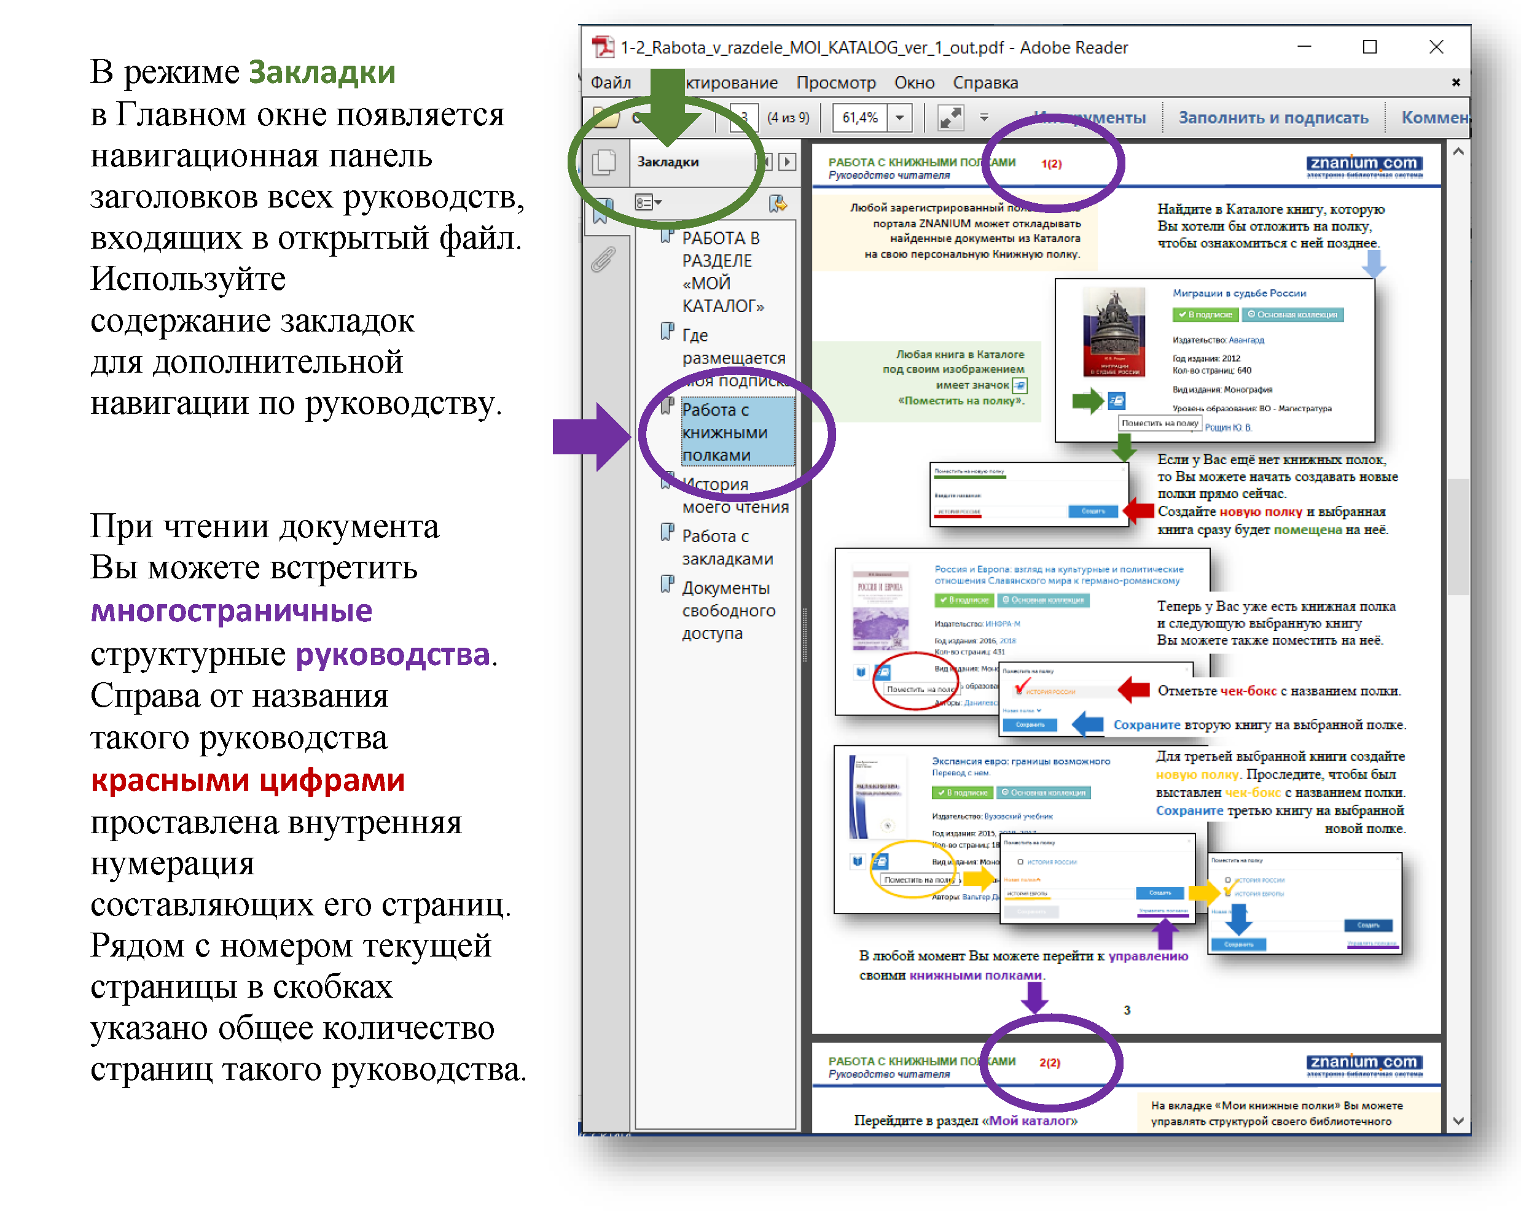Click the scroll up arrow of document
This screenshot has width=1521, height=1223.
(1458, 152)
